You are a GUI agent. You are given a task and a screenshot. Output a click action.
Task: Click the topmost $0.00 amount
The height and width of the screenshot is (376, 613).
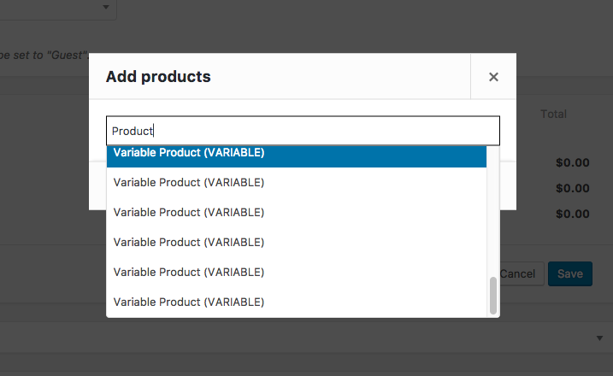572,162
